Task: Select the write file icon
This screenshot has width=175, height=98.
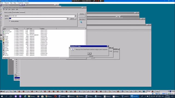Action: 4,52
